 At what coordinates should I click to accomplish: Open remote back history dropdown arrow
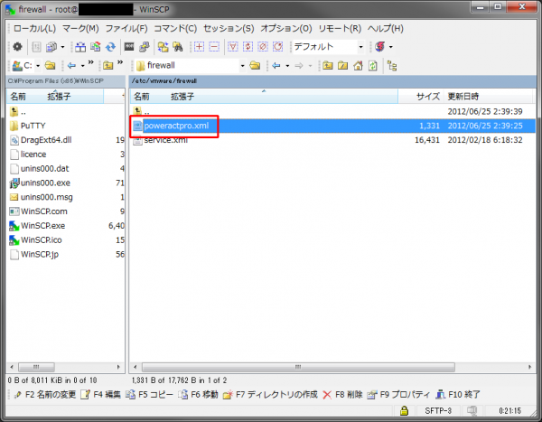[287, 65]
